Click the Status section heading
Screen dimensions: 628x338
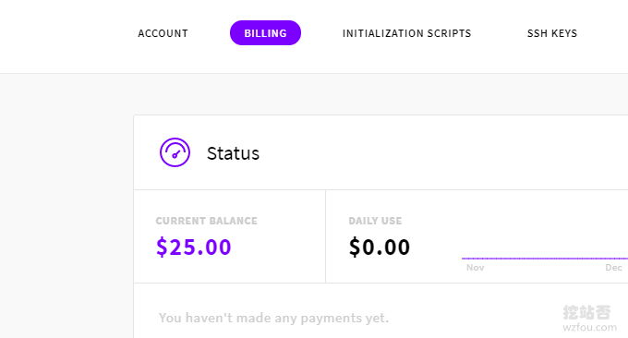[233, 153]
